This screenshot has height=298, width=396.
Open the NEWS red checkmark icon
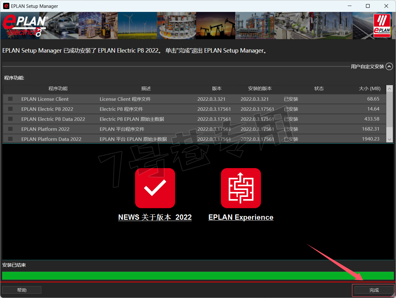coord(155,188)
